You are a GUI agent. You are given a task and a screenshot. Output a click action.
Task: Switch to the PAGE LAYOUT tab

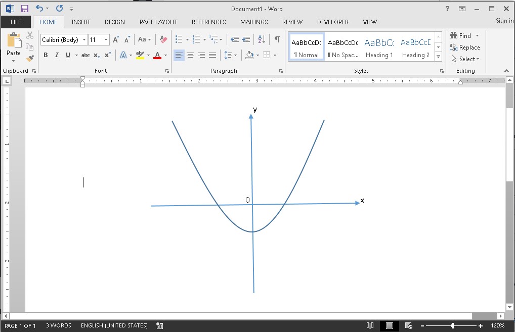tap(158, 22)
